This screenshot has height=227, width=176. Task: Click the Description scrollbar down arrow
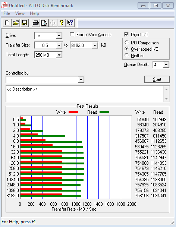tap(166, 98)
